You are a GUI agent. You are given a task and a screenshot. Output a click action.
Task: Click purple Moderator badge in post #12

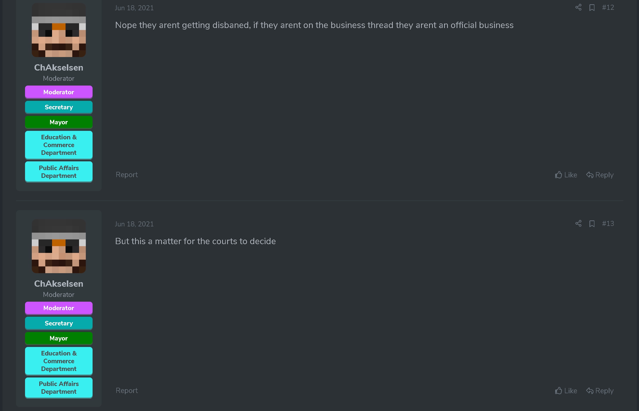[59, 92]
